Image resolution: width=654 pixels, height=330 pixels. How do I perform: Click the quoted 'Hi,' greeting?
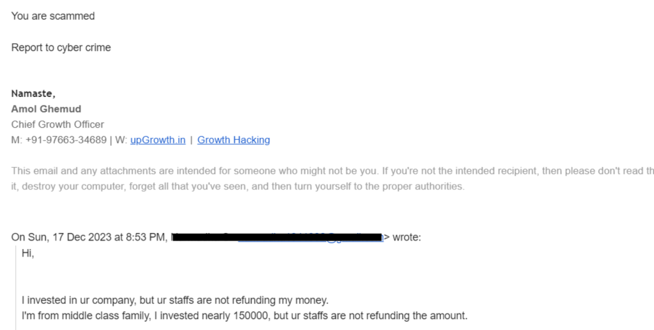(x=28, y=253)
